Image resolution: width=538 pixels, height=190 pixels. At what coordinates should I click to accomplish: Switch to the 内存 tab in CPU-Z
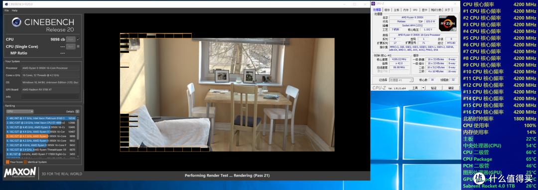(405, 10)
